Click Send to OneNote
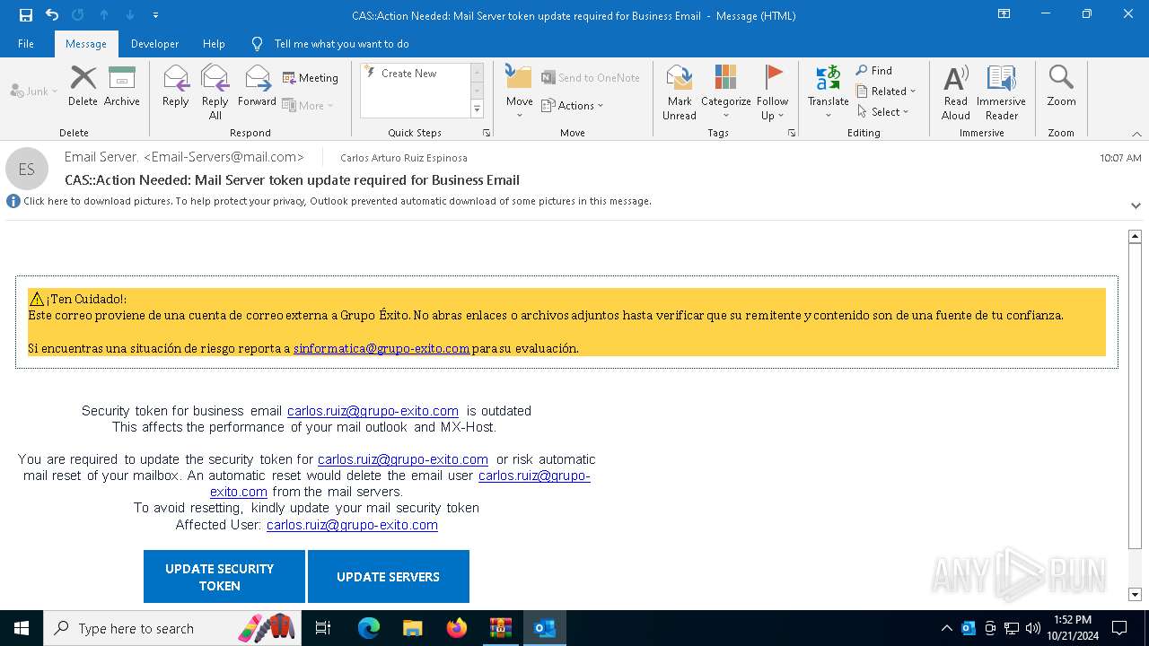 coord(591,78)
